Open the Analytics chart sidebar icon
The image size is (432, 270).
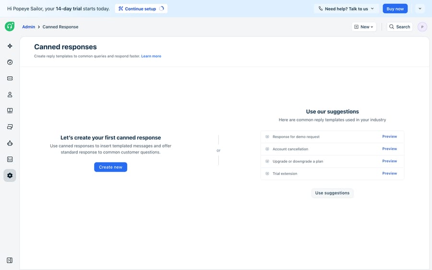click(10, 159)
